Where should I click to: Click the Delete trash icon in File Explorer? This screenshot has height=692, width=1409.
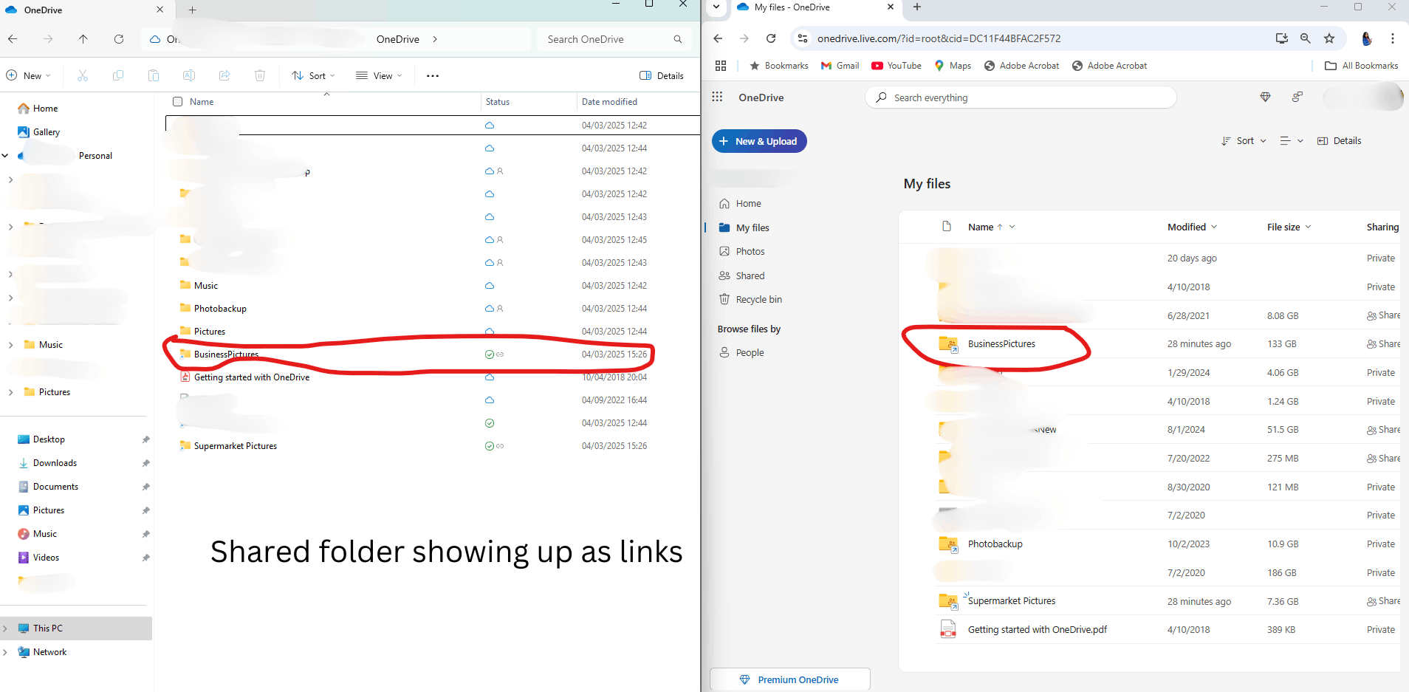(260, 75)
